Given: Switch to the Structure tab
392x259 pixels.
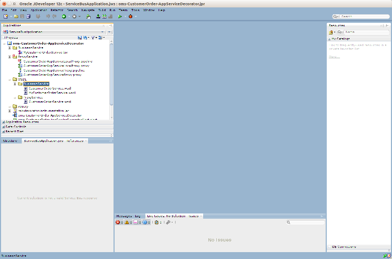Looking at the screenshot, I should [10, 141].
